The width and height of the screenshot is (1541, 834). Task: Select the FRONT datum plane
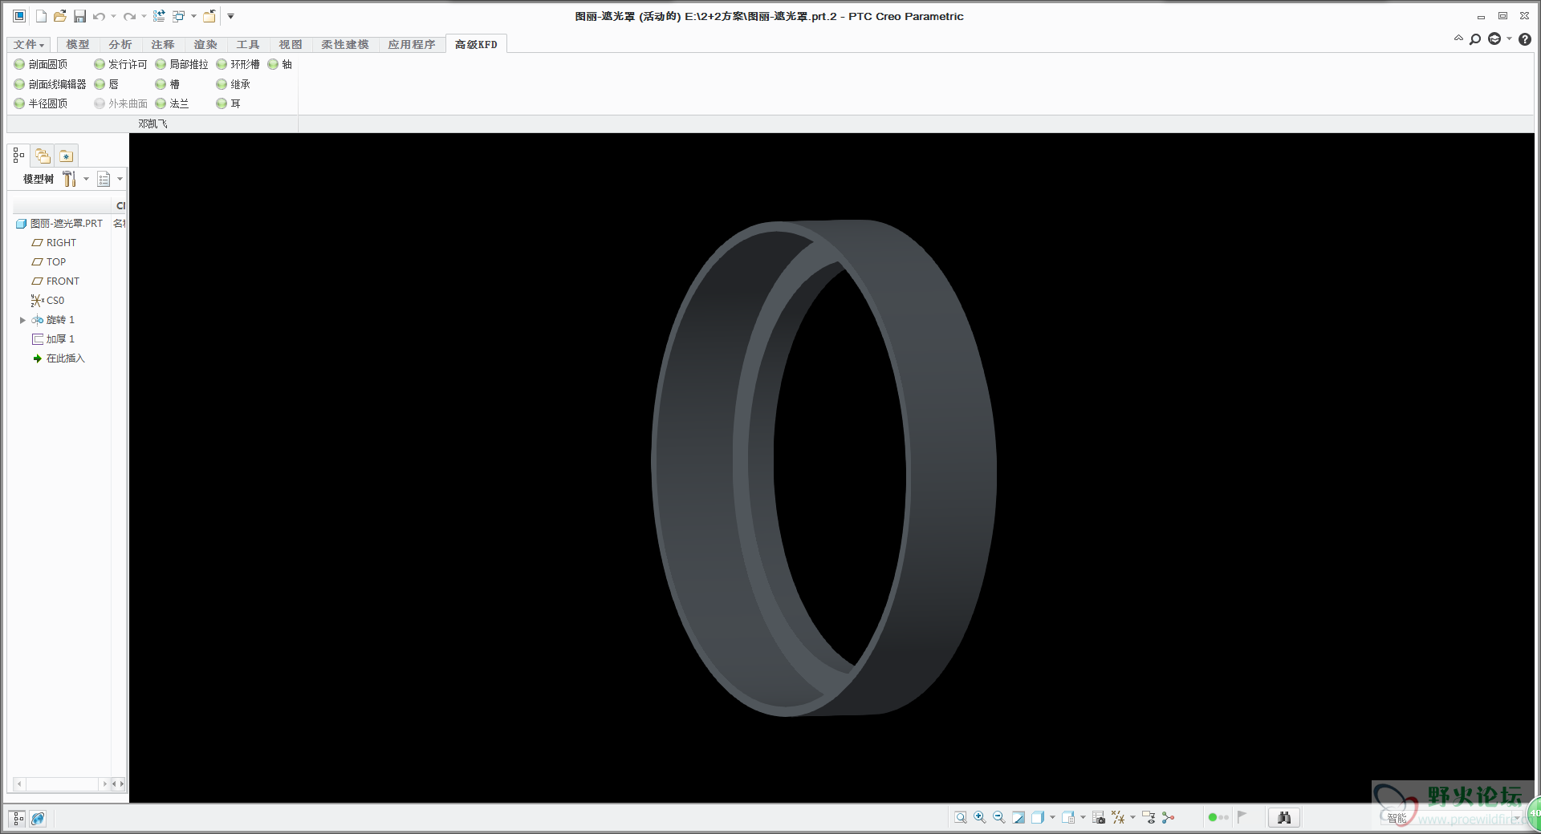pyautogui.click(x=55, y=281)
